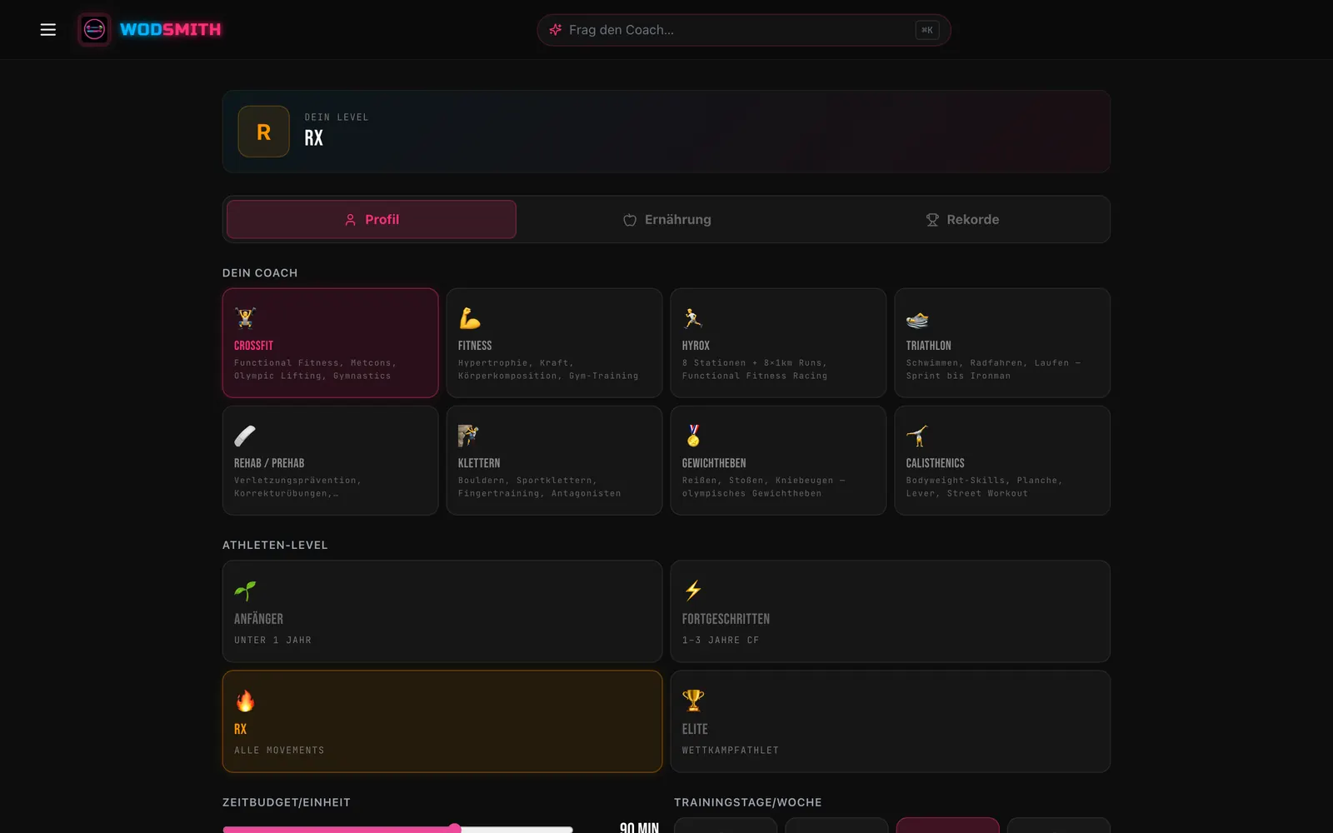Click the person icon on Profil tab
Image resolution: width=1333 pixels, height=833 pixels.
tap(351, 220)
